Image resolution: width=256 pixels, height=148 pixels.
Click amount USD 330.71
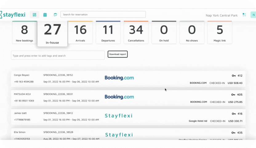tap(235, 121)
